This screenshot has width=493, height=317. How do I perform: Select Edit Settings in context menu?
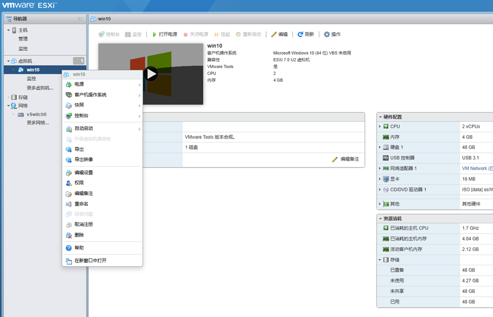(x=83, y=173)
